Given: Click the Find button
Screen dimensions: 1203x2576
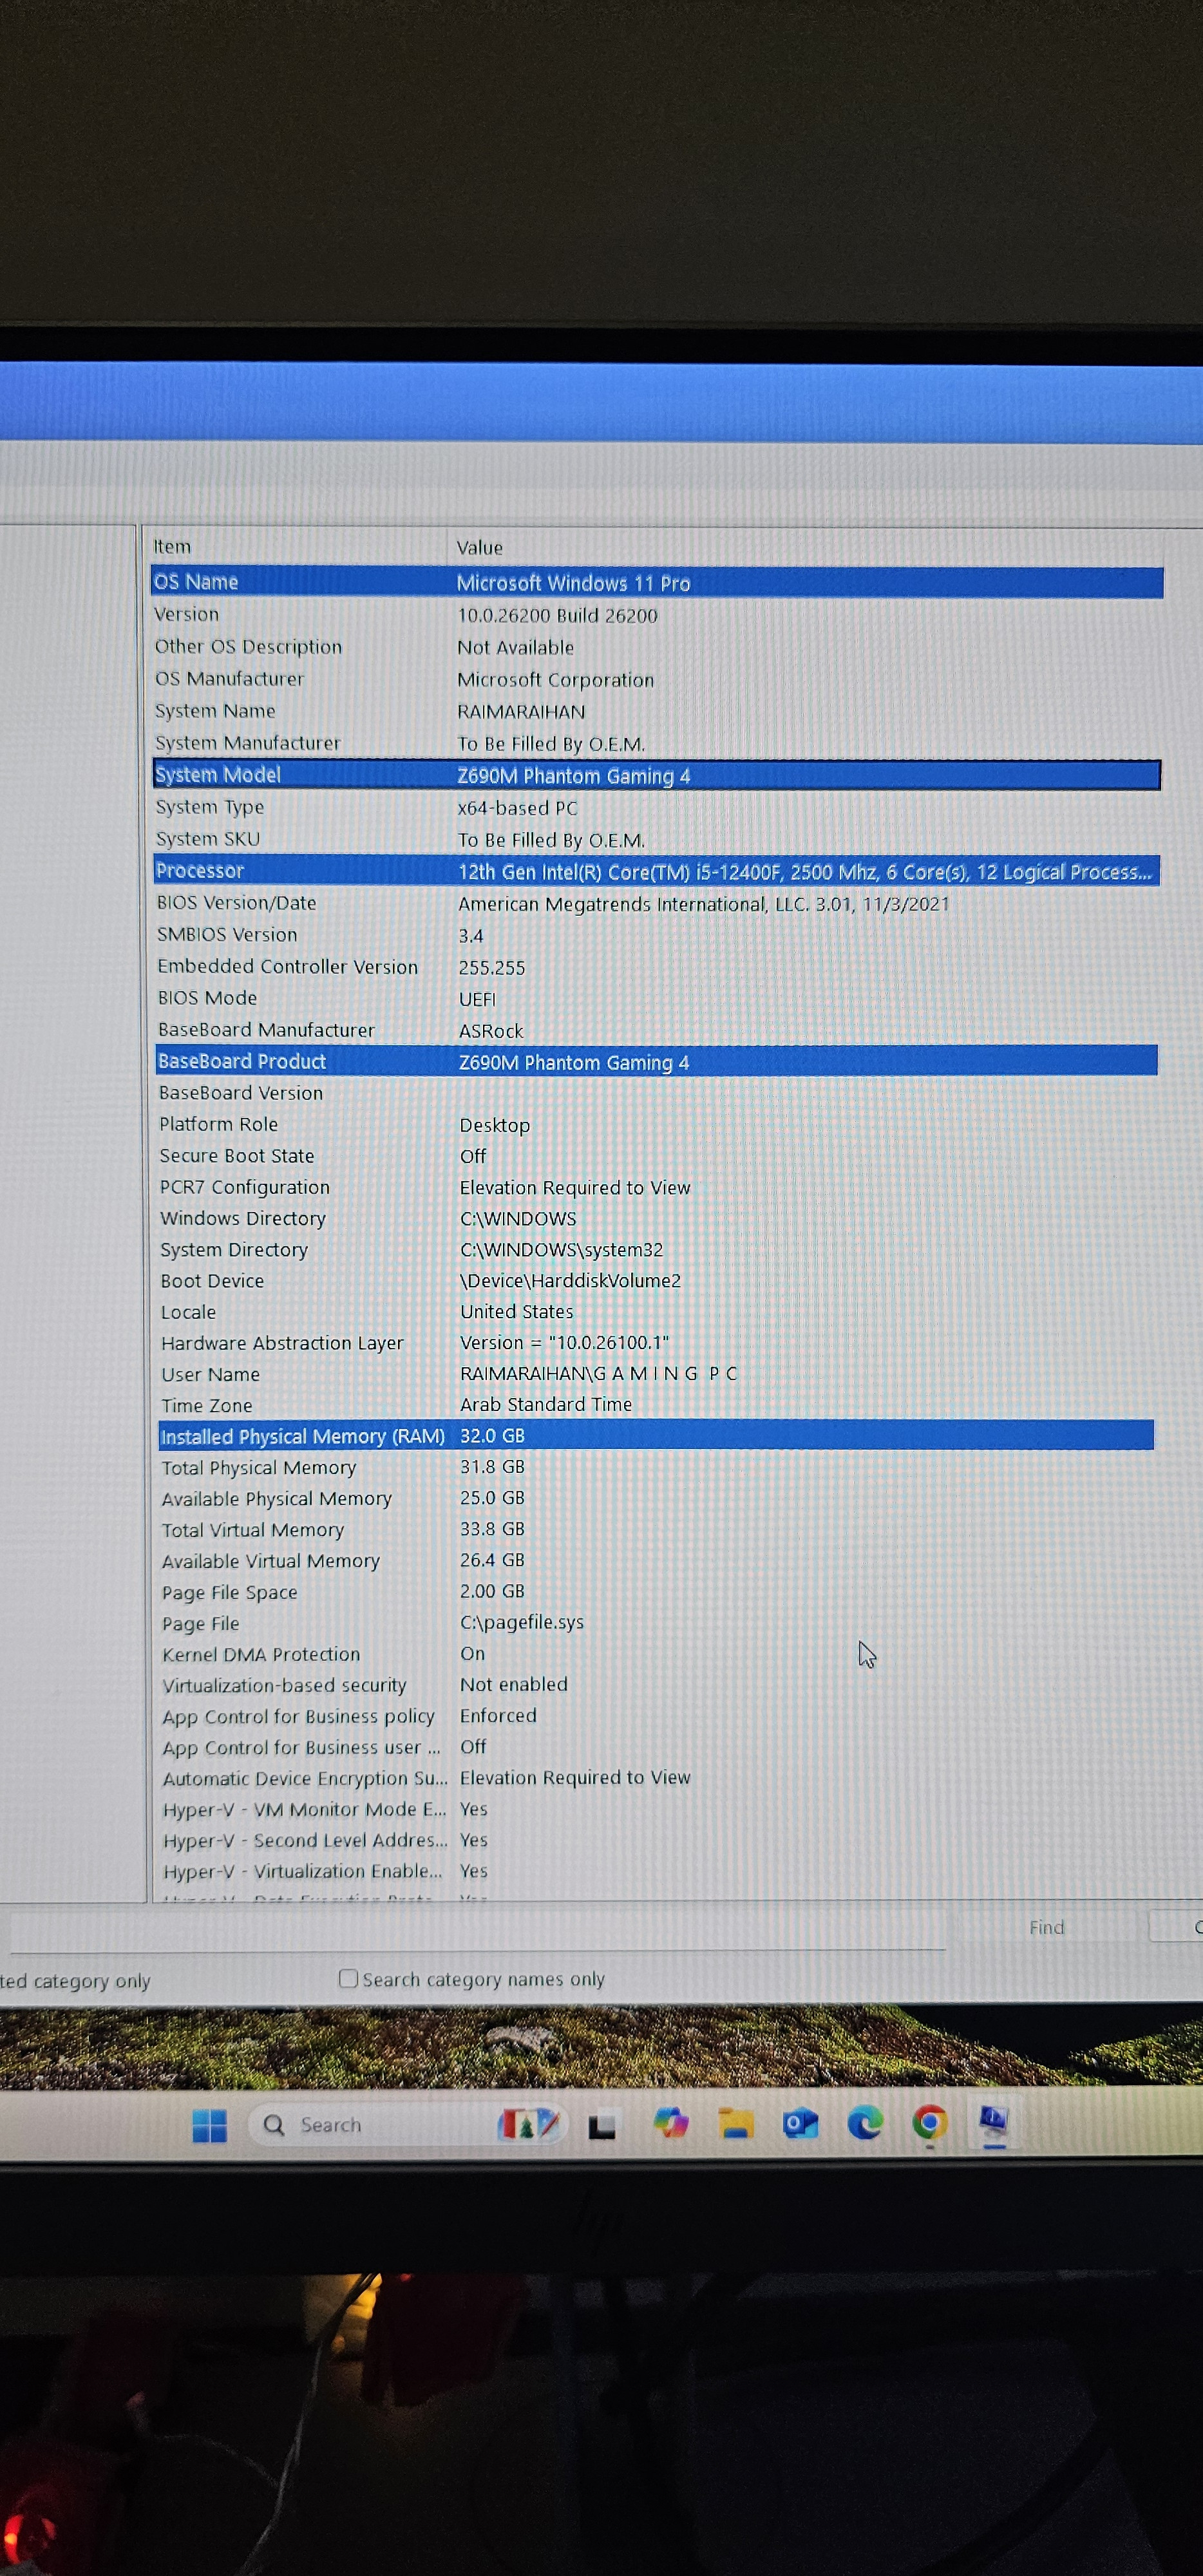Looking at the screenshot, I should point(1046,1927).
